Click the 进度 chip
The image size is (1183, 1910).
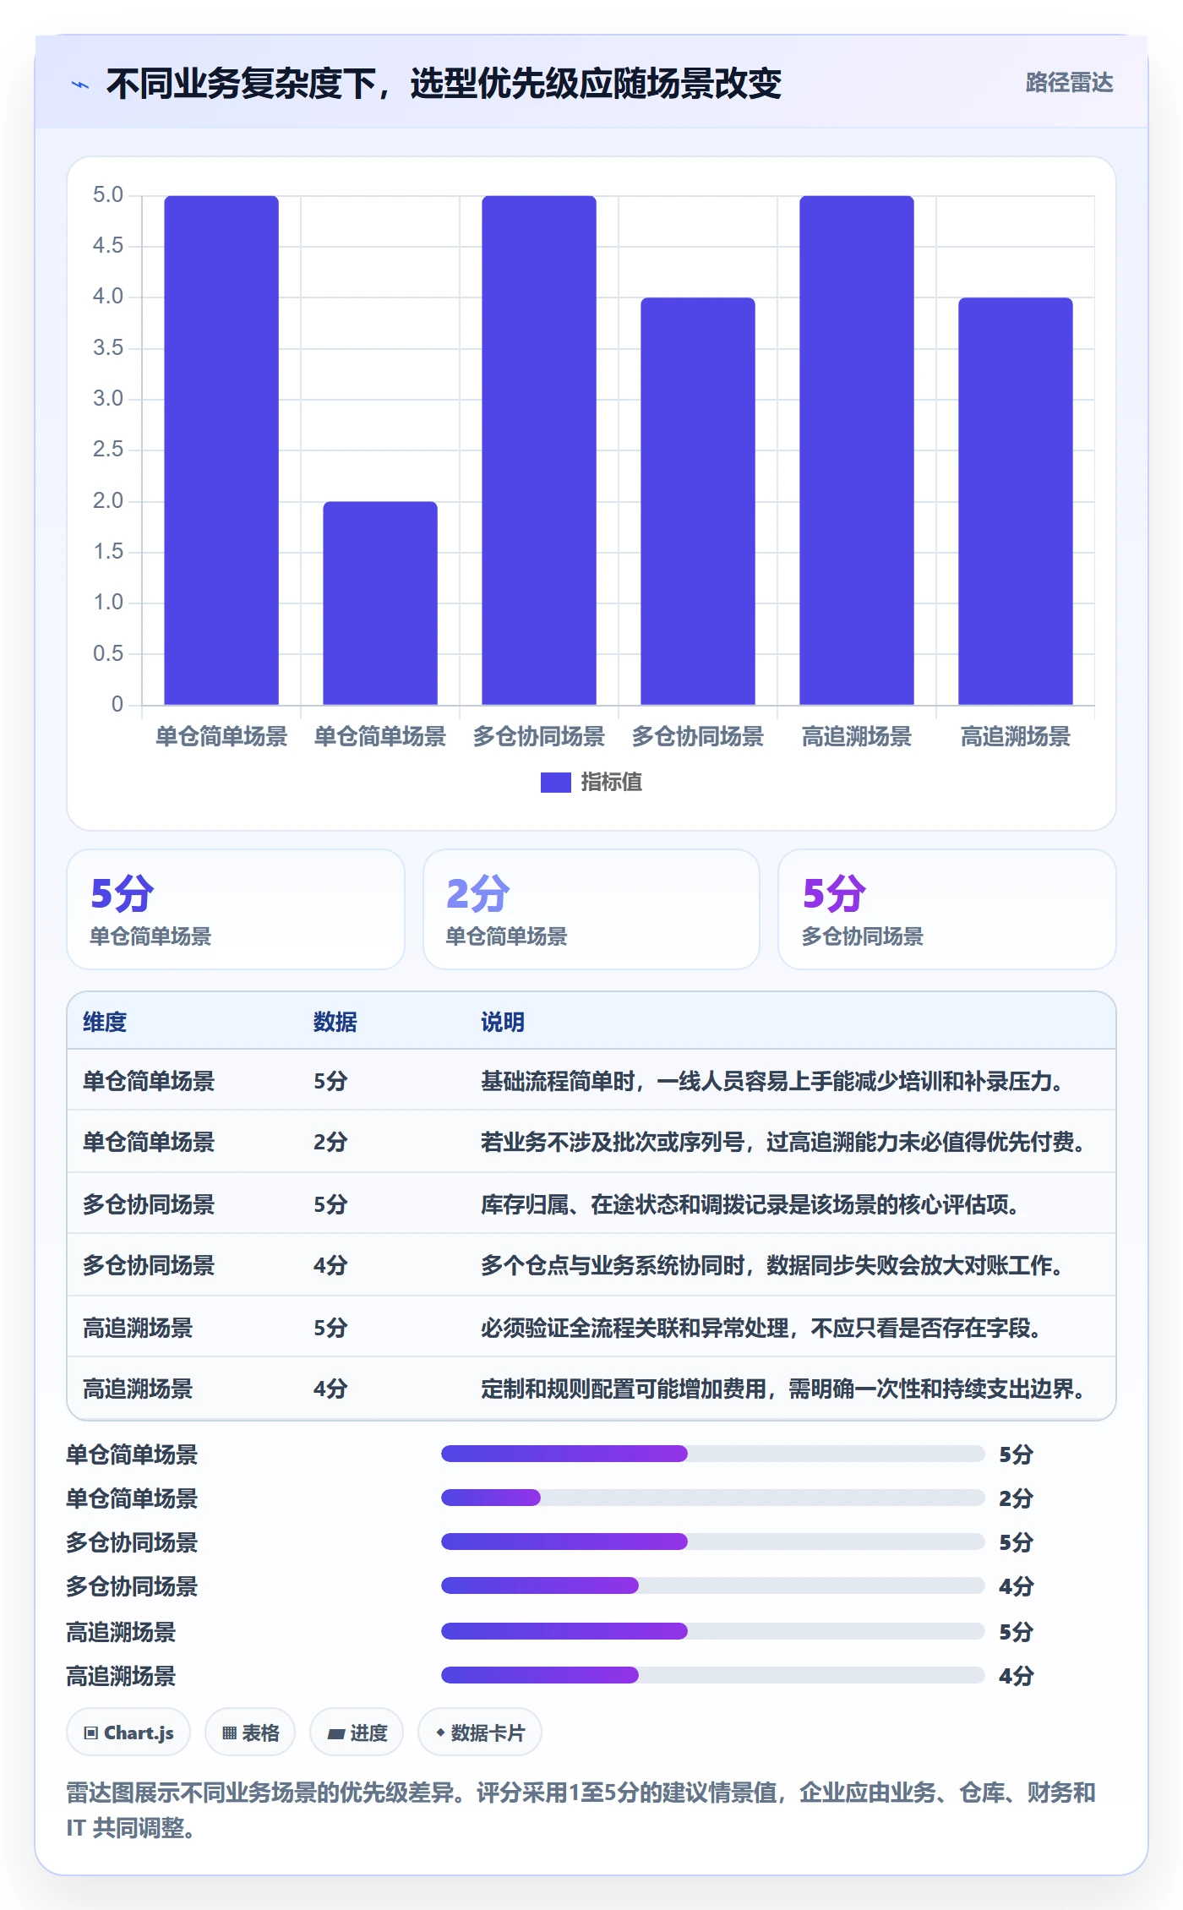[357, 1732]
